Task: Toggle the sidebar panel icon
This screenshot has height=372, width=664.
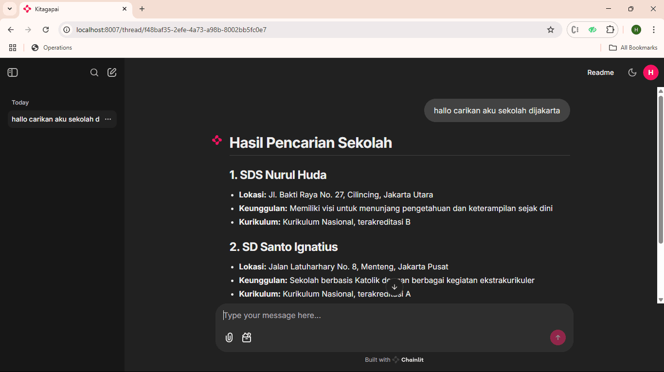Action: pyautogui.click(x=13, y=72)
